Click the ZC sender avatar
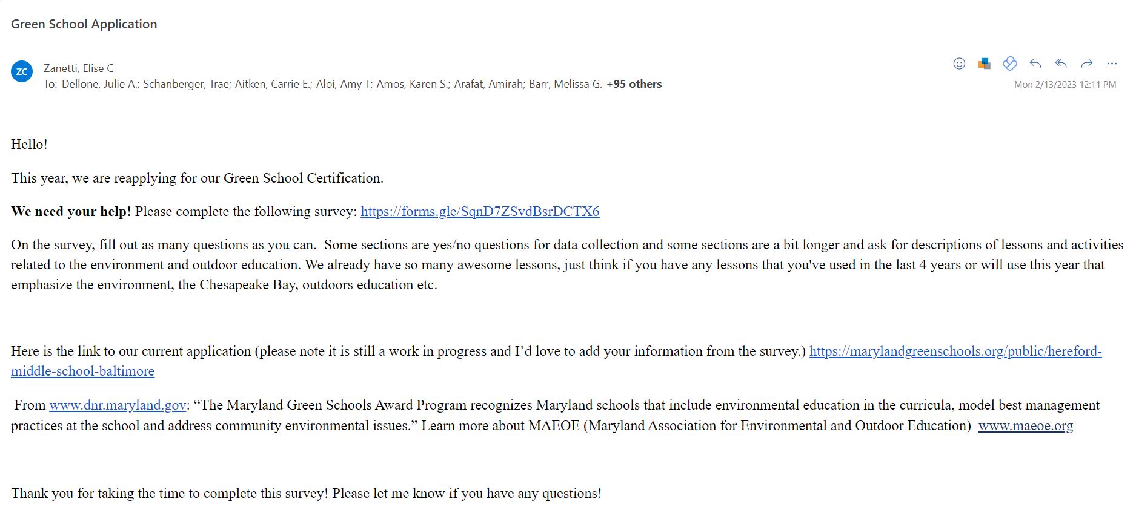1136x510 pixels. coord(22,71)
